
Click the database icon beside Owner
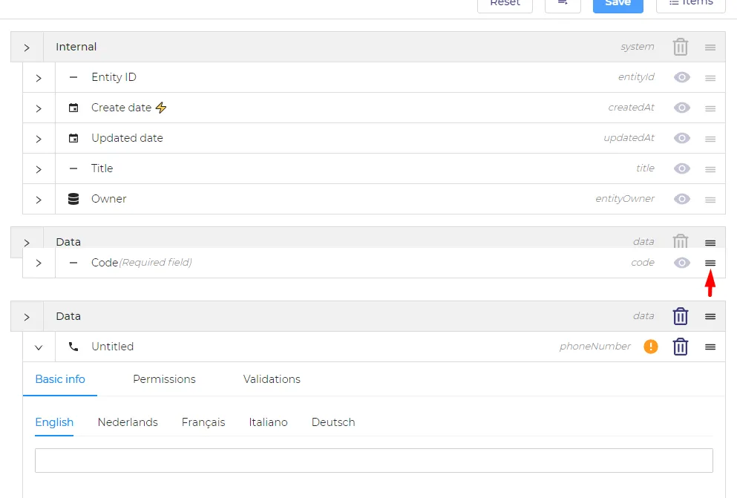pyautogui.click(x=73, y=199)
